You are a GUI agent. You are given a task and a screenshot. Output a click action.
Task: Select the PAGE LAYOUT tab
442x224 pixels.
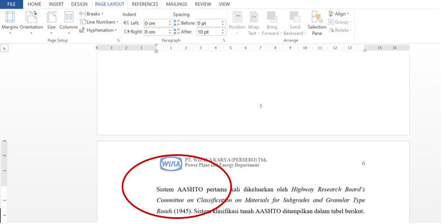coord(110,5)
